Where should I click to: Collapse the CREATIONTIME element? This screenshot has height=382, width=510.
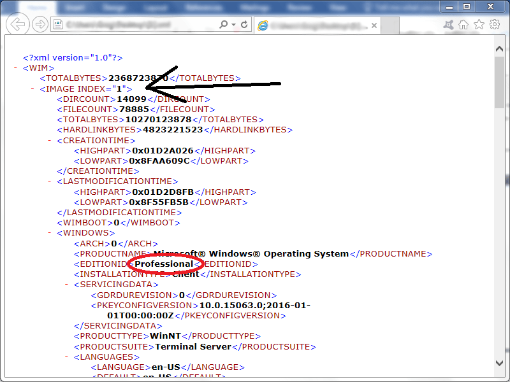click(50, 141)
